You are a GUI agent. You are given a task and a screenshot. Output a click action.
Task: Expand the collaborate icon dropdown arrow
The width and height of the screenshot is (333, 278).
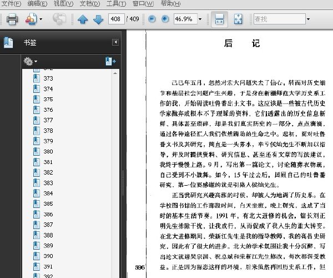tap(41, 19)
